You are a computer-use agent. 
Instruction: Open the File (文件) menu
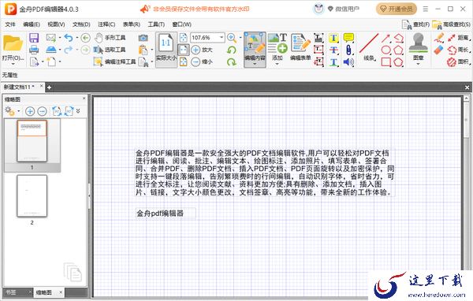10,24
